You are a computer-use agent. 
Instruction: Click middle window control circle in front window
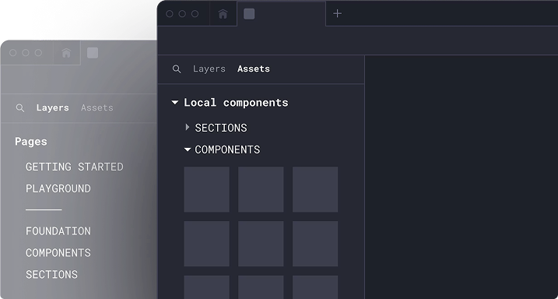182,14
